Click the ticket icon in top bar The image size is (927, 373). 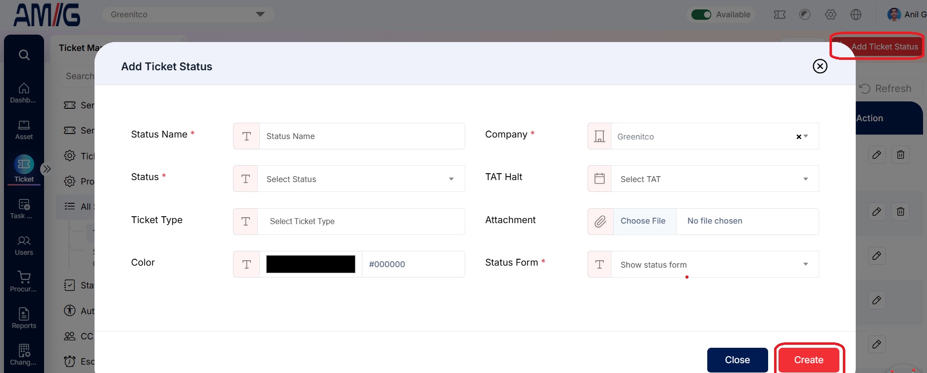(x=780, y=14)
